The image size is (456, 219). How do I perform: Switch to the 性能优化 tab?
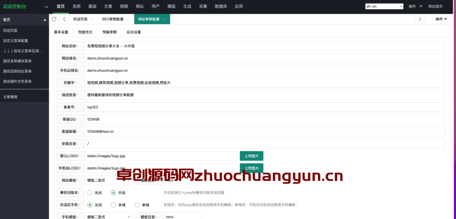(85, 32)
